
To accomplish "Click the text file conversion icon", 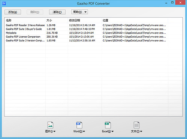I will (x=137, y=125).
